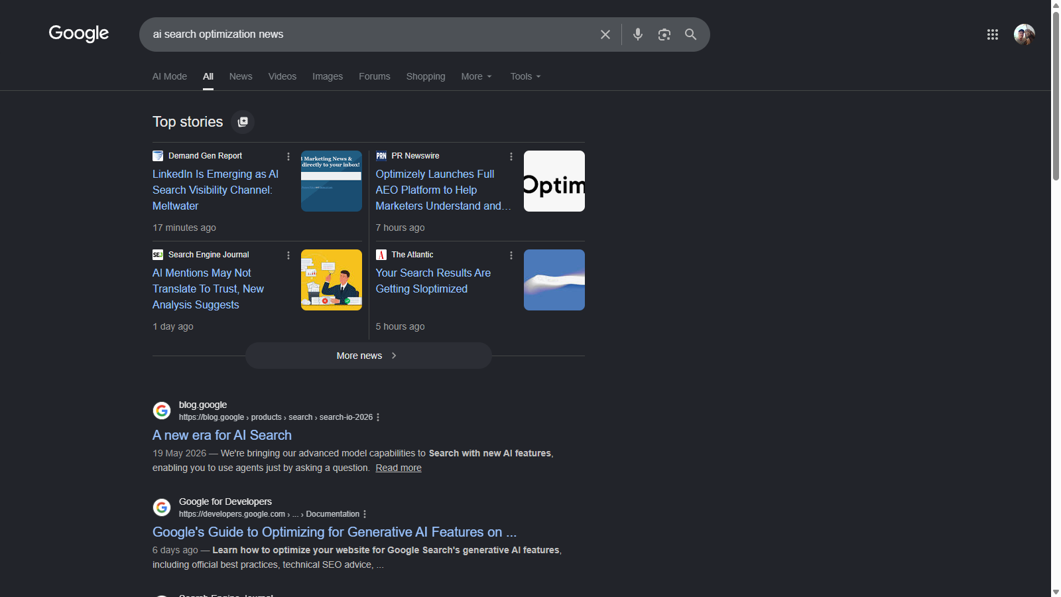This screenshot has width=1061, height=597.
Task: Click The Atlantic story thumbnail
Action: (x=554, y=280)
